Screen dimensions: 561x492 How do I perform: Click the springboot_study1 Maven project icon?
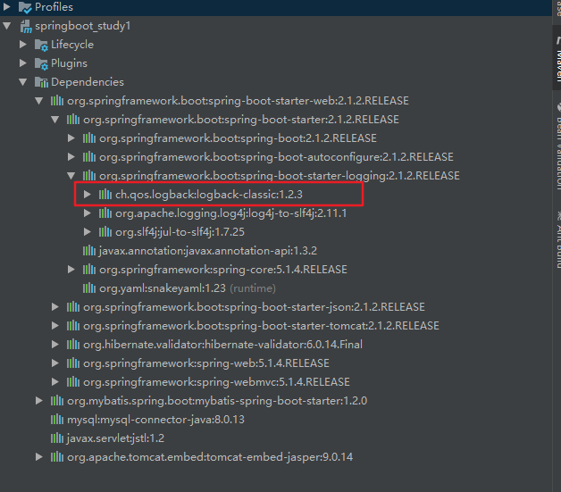[x=26, y=26]
